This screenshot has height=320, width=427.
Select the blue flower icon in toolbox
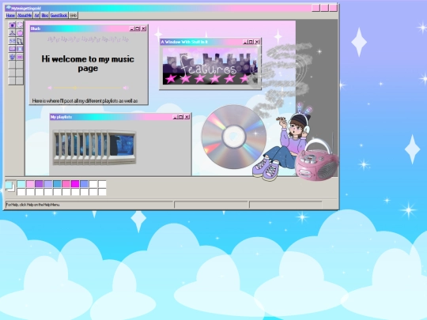12,57
